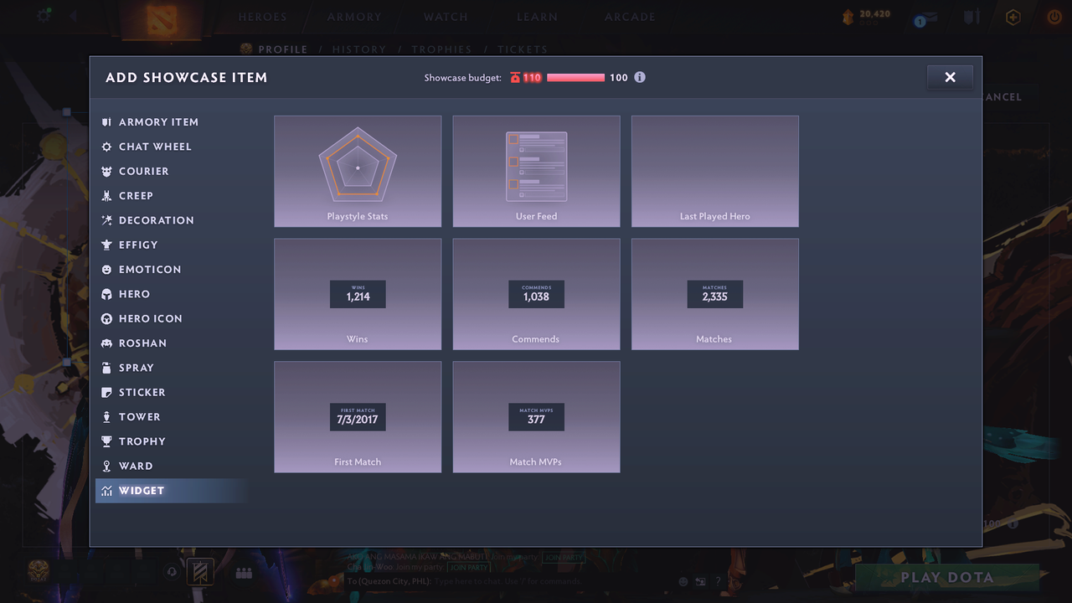The height and width of the screenshot is (603, 1072).
Task: Click the Ward icon in sidebar
Action: click(106, 466)
